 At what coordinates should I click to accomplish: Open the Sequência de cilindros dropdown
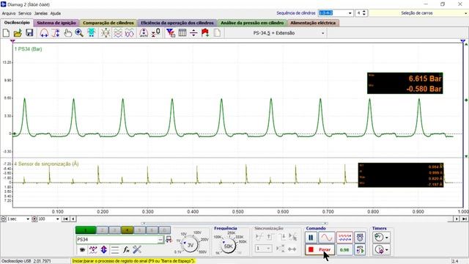(350, 13)
